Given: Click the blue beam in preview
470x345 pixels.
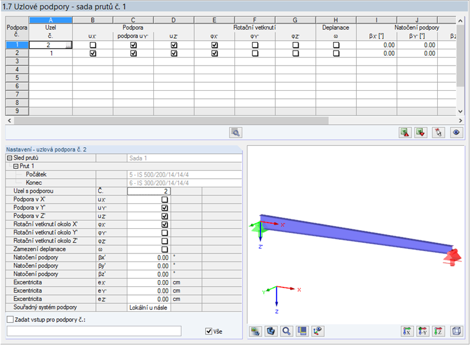Looking at the screenshot, I should (357, 234).
